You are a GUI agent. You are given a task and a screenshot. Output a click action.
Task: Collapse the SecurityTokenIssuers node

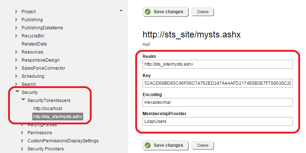click(x=23, y=100)
